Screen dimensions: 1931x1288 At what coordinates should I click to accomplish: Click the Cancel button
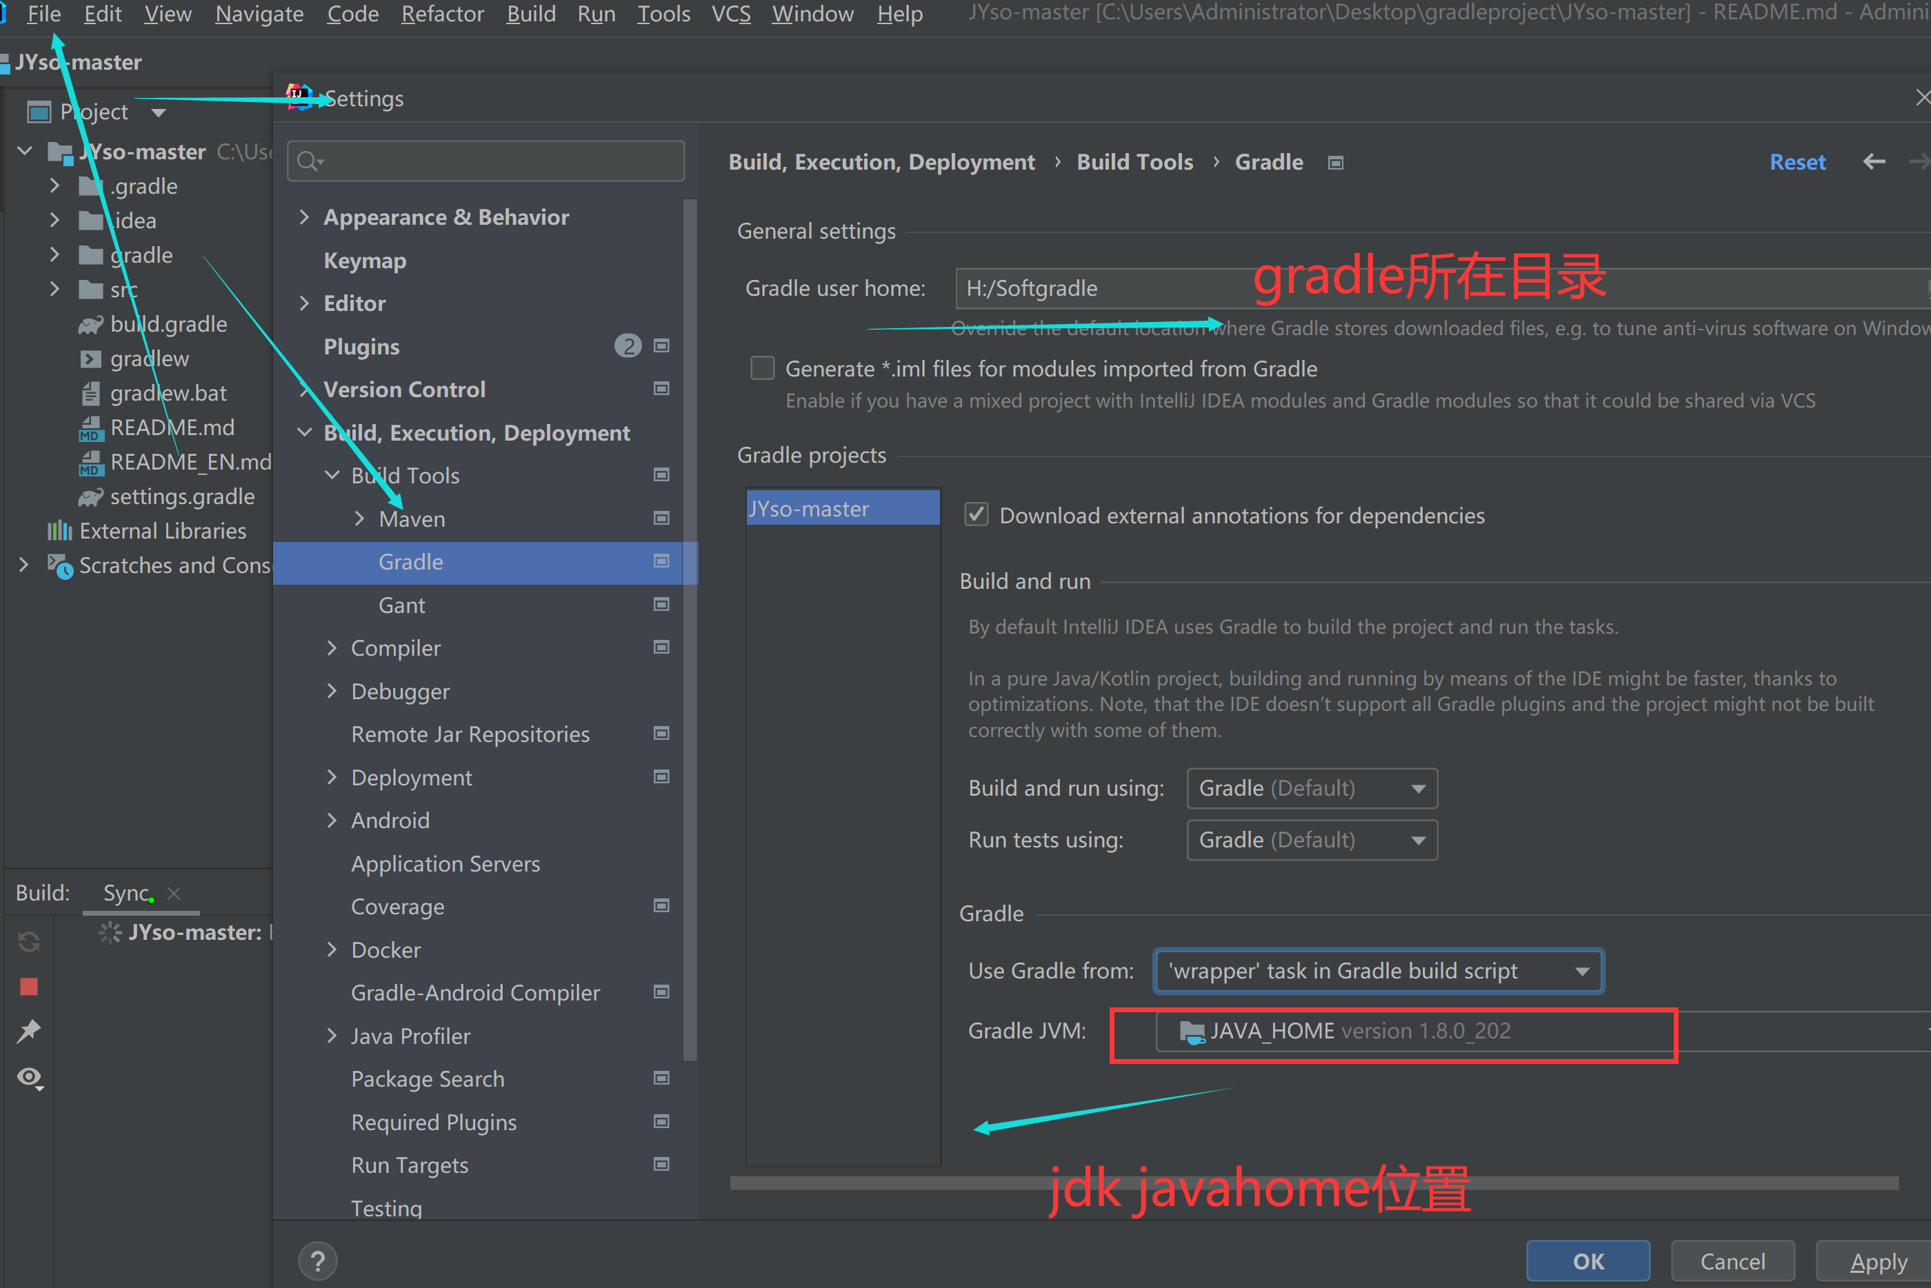(x=1732, y=1261)
